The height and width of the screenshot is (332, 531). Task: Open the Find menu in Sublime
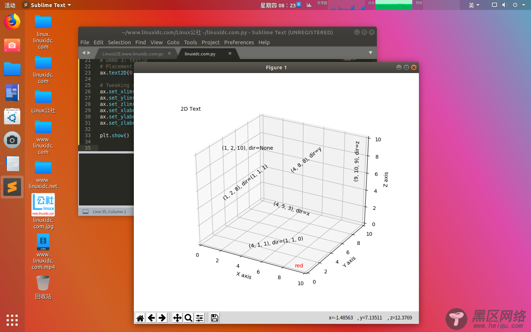coord(140,42)
